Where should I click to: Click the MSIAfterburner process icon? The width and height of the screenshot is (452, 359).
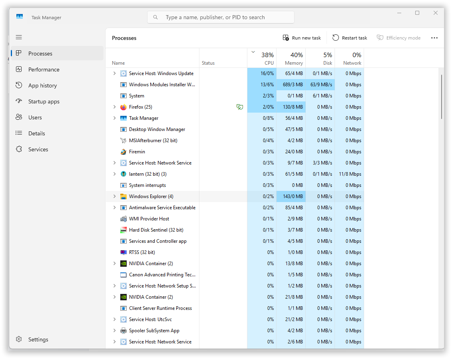[123, 141]
